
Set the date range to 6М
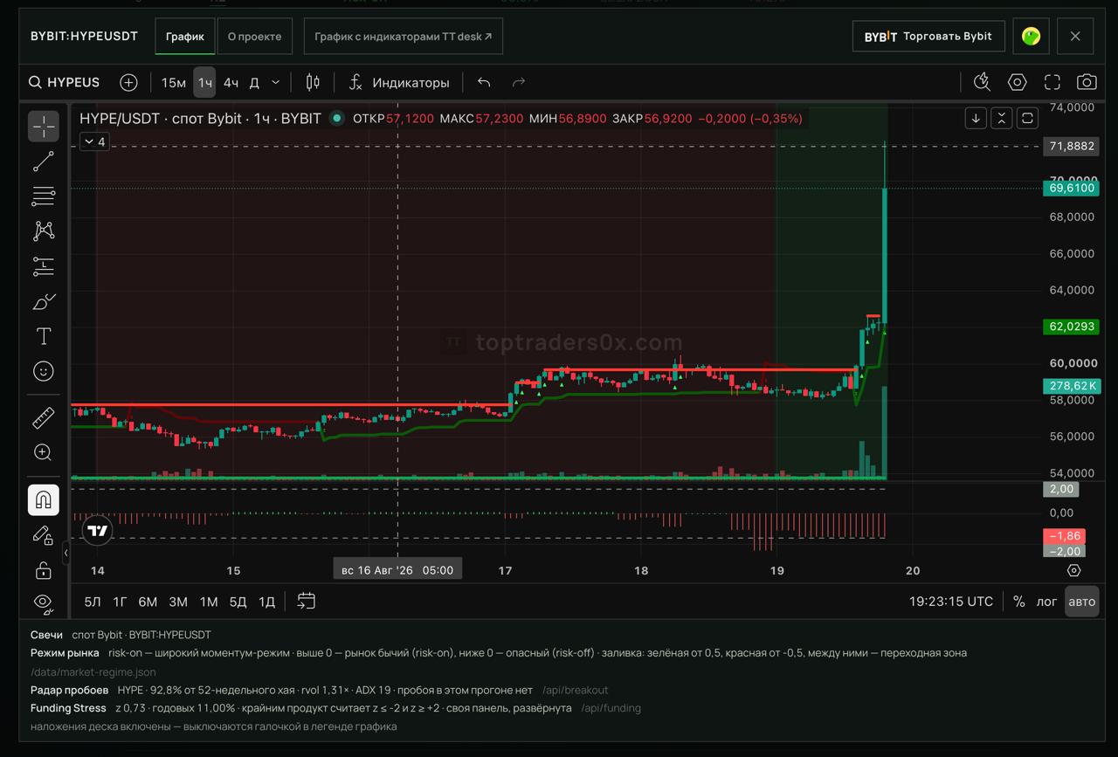pos(148,602)
